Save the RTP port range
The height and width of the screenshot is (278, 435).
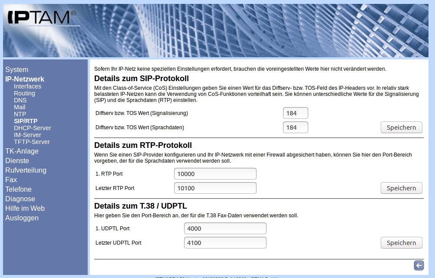click(401, 188)
